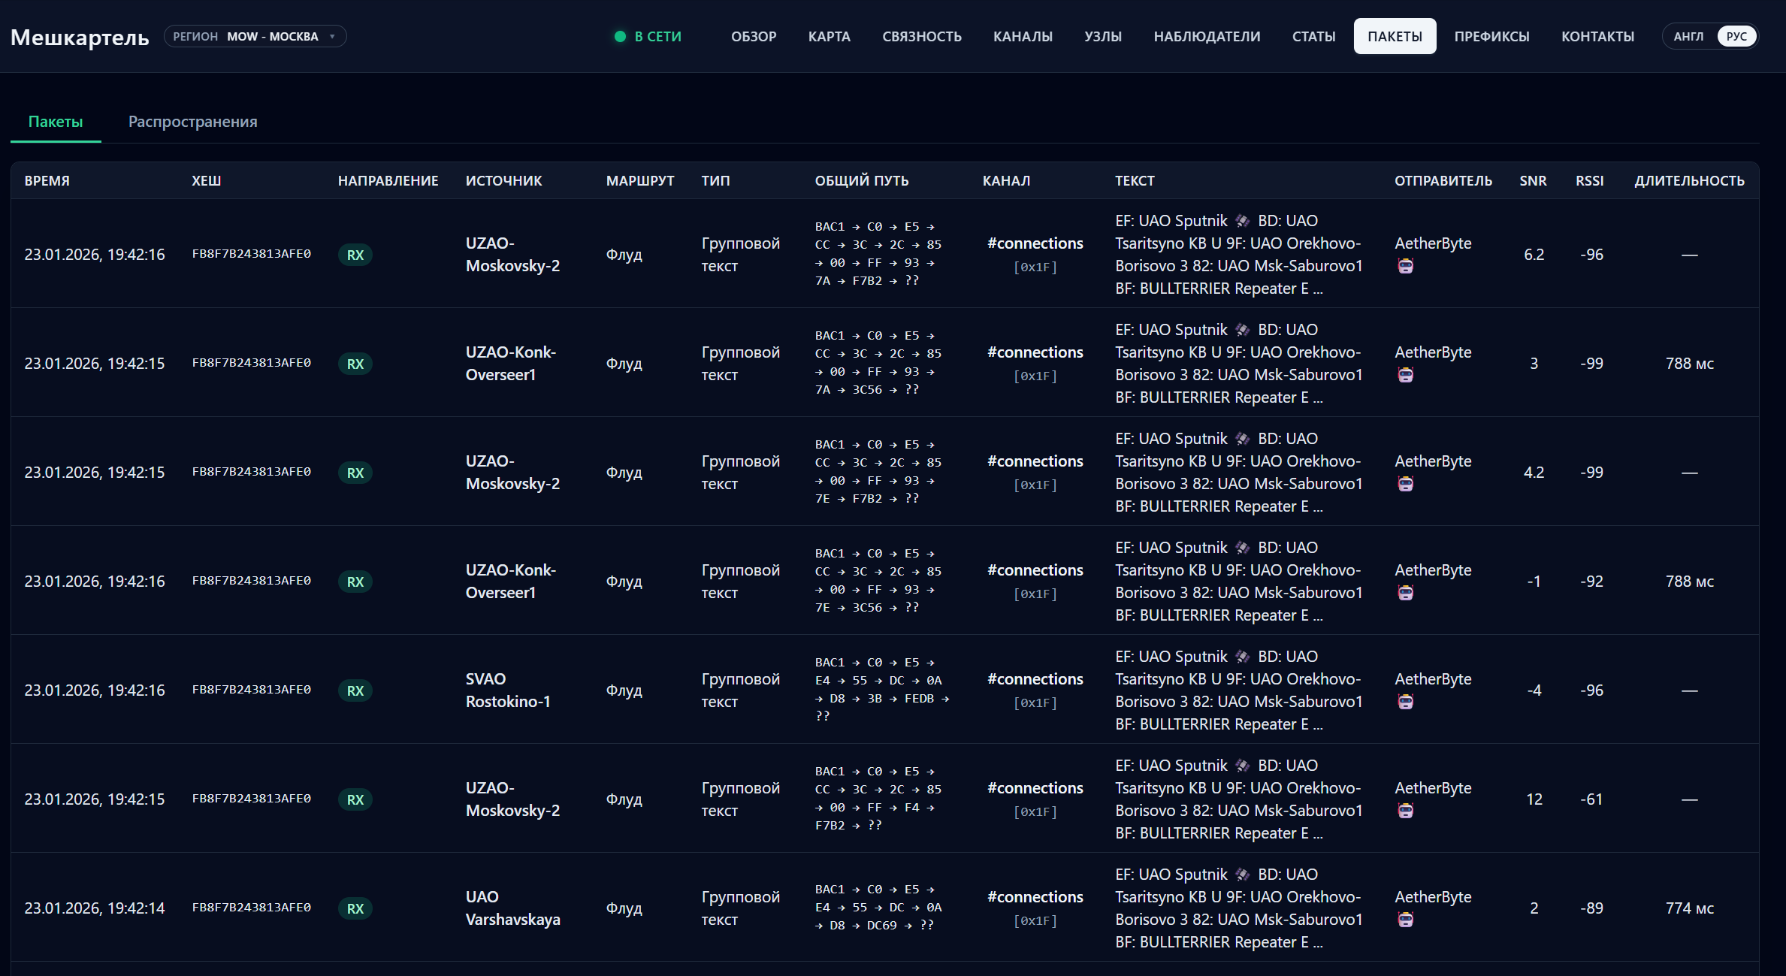
Task: Click RX badge in UAO Varshavskaya row
Action: 355,908
